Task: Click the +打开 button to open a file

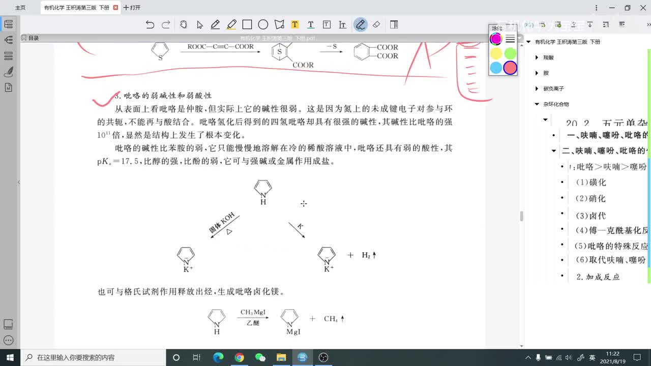Action: tap(132, 8)
